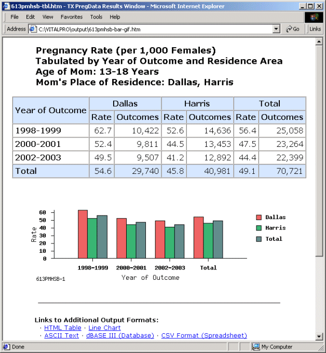326x353 pixels.
Task: Click the Go button
Action: point(292,29)
